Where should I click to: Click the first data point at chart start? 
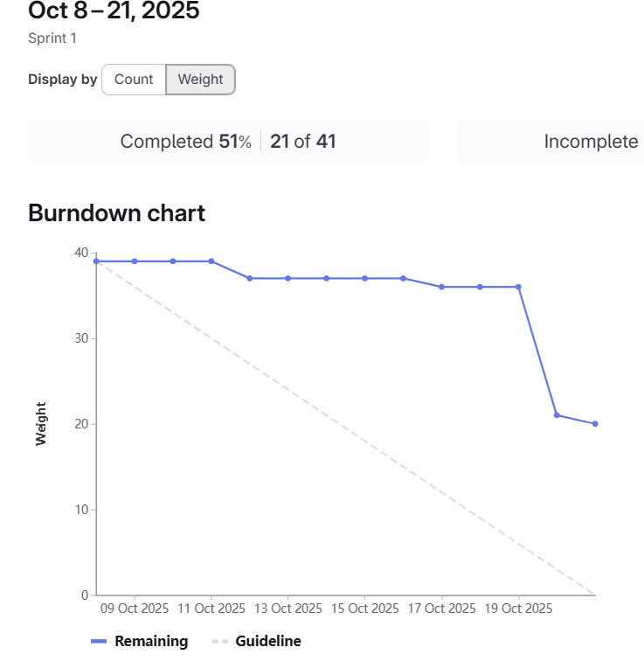[96, 261]
